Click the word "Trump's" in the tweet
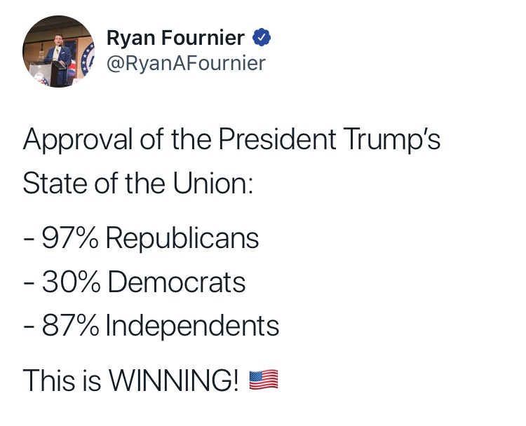526x426 pixels. [392, 139]
